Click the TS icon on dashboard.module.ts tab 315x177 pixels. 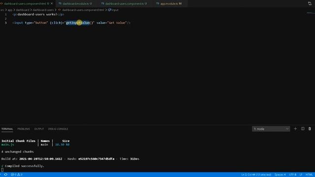(60, 3)
